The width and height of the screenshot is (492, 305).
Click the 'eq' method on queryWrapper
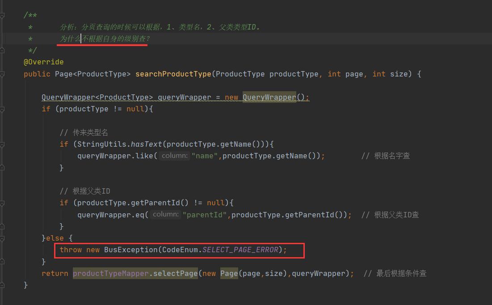point(139,215)
